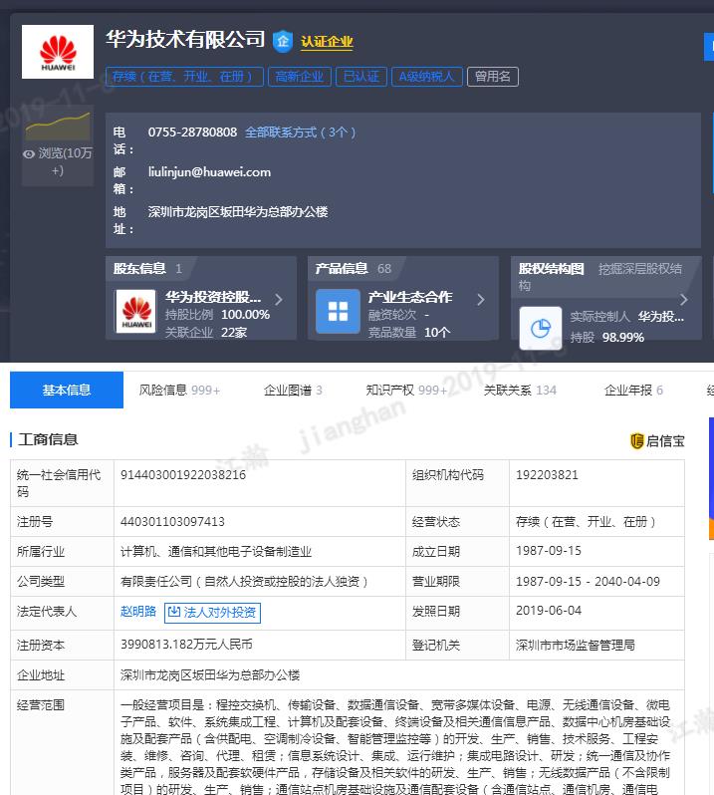Click the equity structure pie chart icon
The image size is (714, 795).
pyautogui.click(x=541, y=328)
